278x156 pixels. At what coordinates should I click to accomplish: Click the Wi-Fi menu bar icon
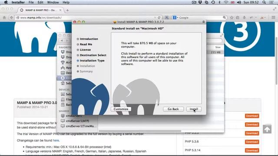click(x=226, y=2)
